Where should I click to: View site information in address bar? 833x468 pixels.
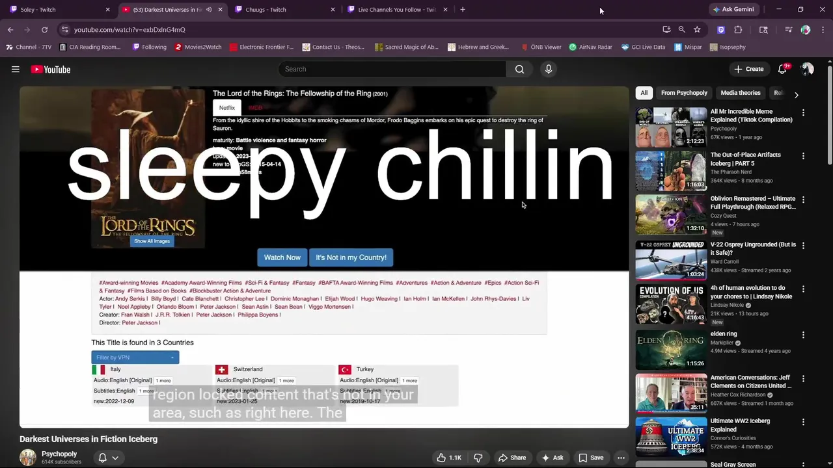pos(64,29)
